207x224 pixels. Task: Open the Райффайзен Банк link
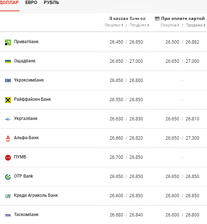(32, 99)
